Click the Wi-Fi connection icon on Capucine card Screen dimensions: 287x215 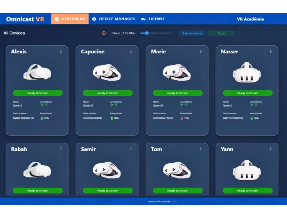[x=116, y=105]
